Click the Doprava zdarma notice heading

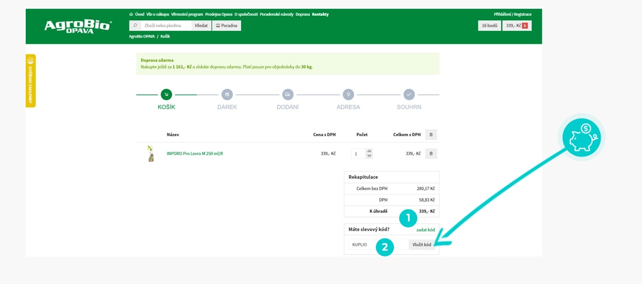tap(157, 60)
